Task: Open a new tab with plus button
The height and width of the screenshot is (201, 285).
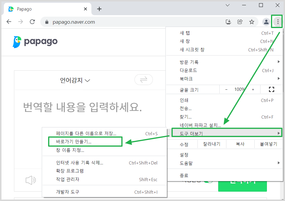Action: click(x=99, y=9)
